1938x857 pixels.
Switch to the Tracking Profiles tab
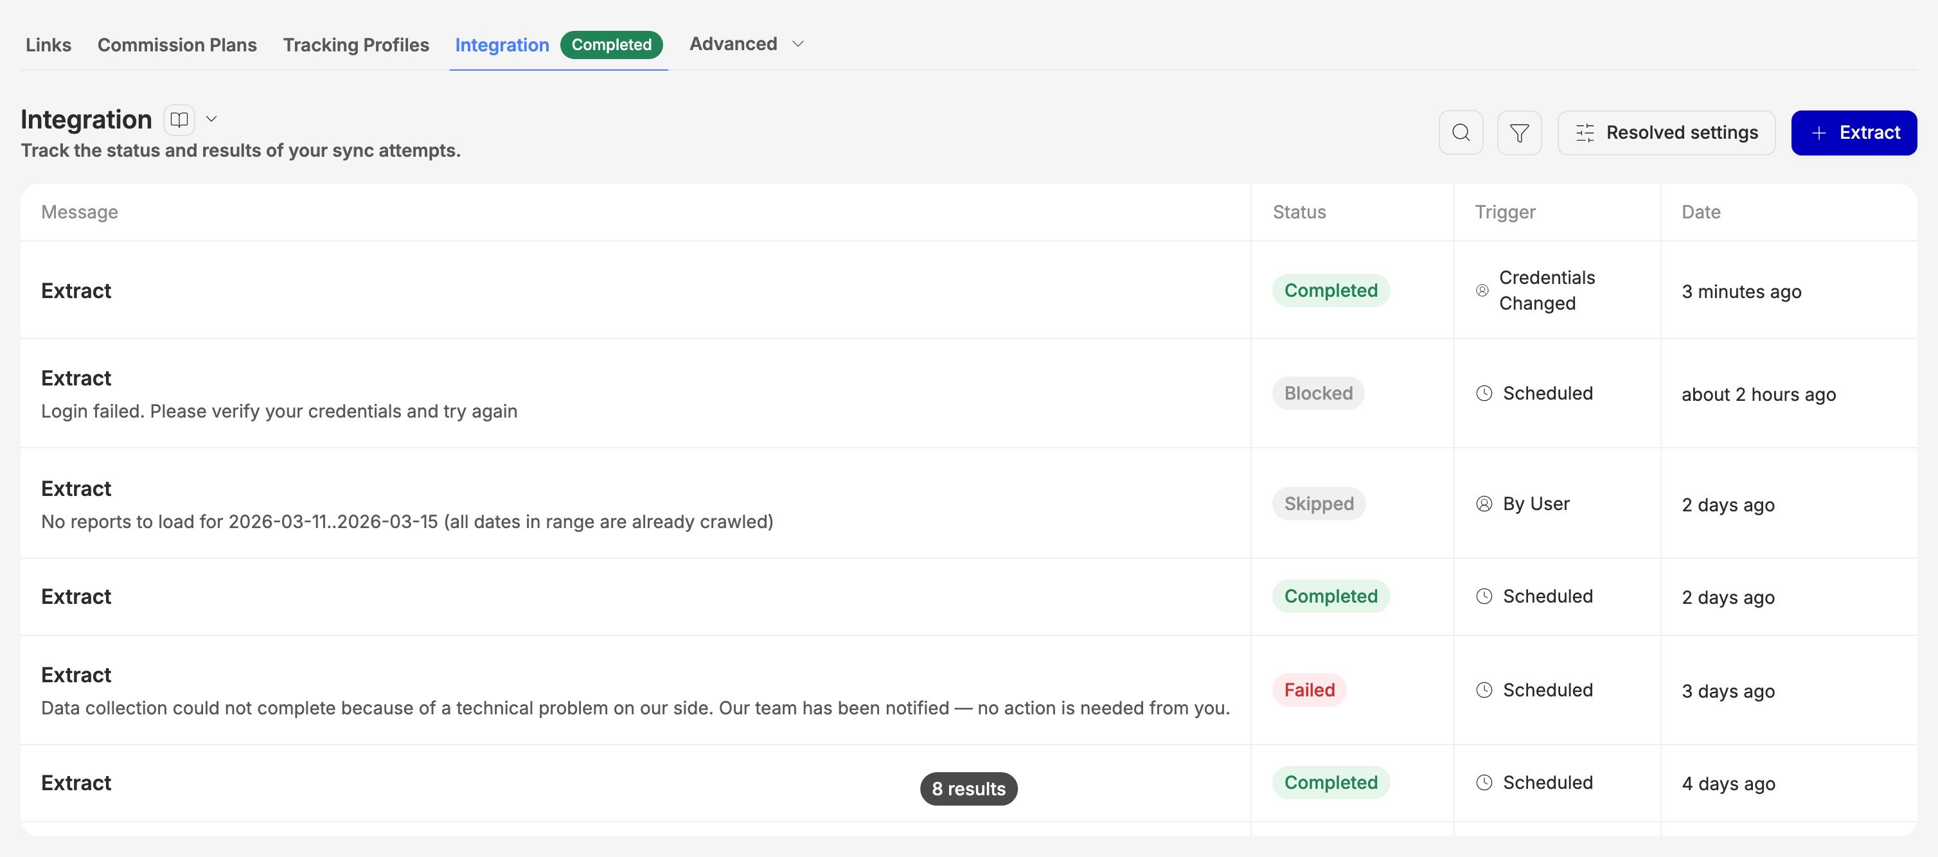point(356,44)
